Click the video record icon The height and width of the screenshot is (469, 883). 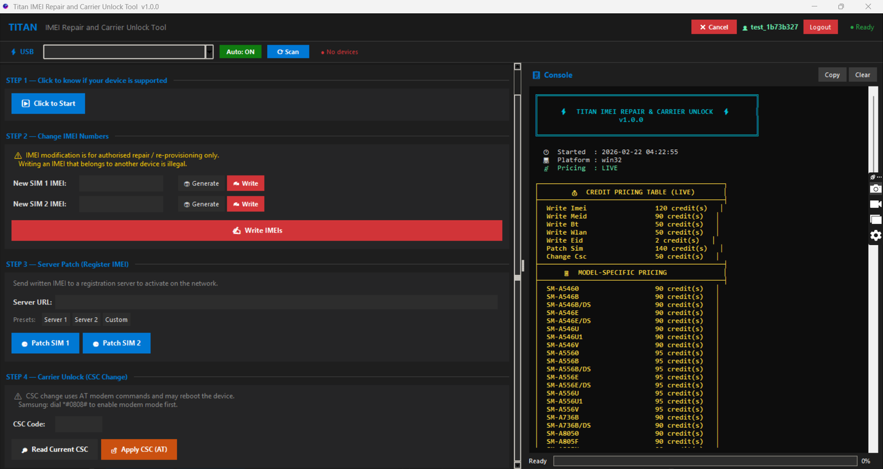click(x=875, y=204)
